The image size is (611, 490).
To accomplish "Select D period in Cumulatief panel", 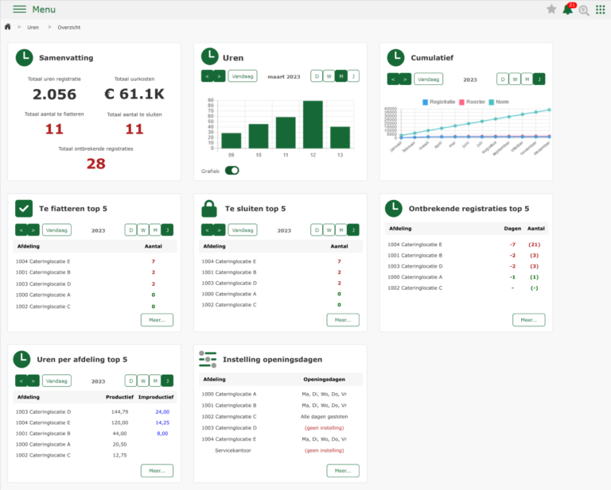I will tap(503, 79).
